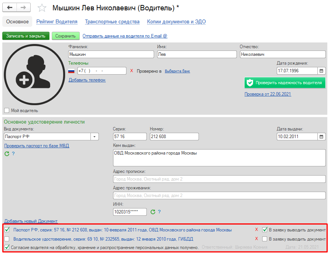Screen dimensions: 330x254
Task: Delete Паспорт РФ document row red X
Action: click(256, 230)
